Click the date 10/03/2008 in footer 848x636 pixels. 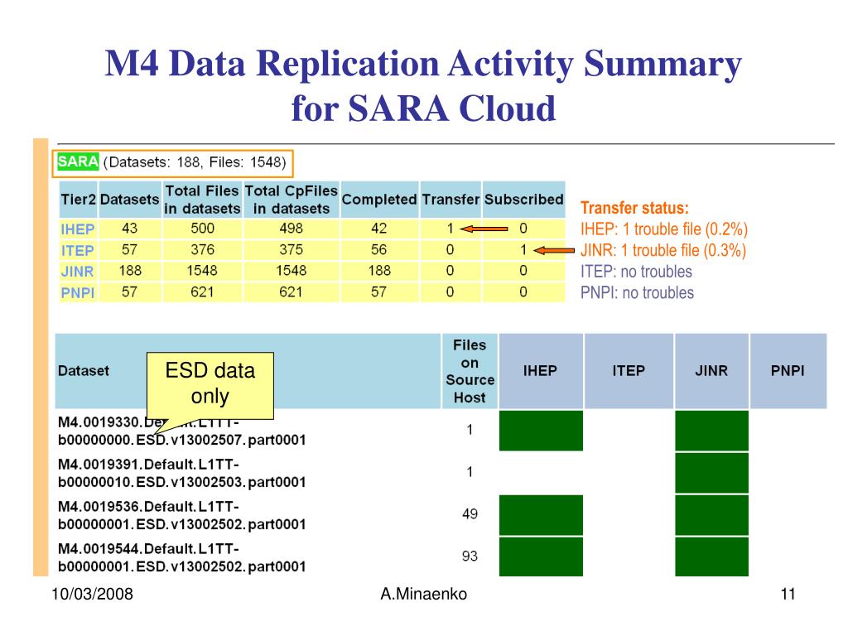pos(92,594)
